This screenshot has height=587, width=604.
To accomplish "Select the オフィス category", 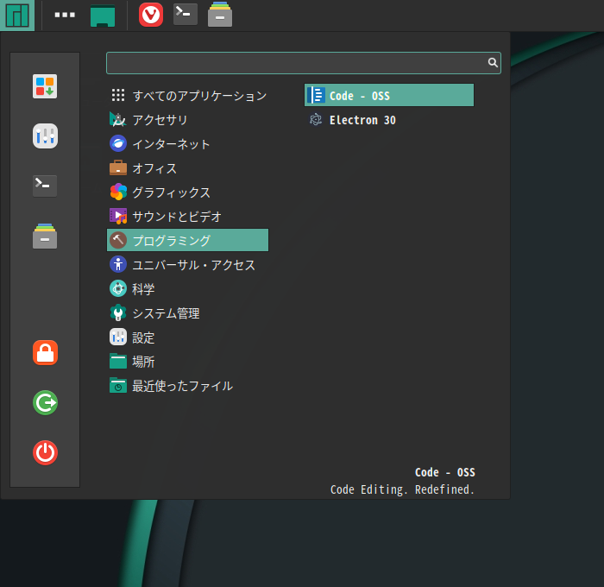I will (x=187, y=168).
